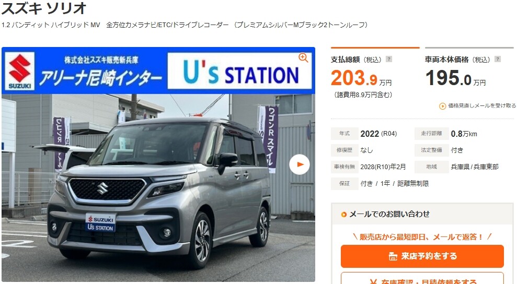The width and height of the screenshot is (517, 284).
Task: Click the main Solio car photo
Action: click(158, 188)
